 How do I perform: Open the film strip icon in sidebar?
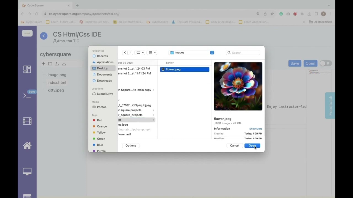pyautogui.click(x=27, y=121)
